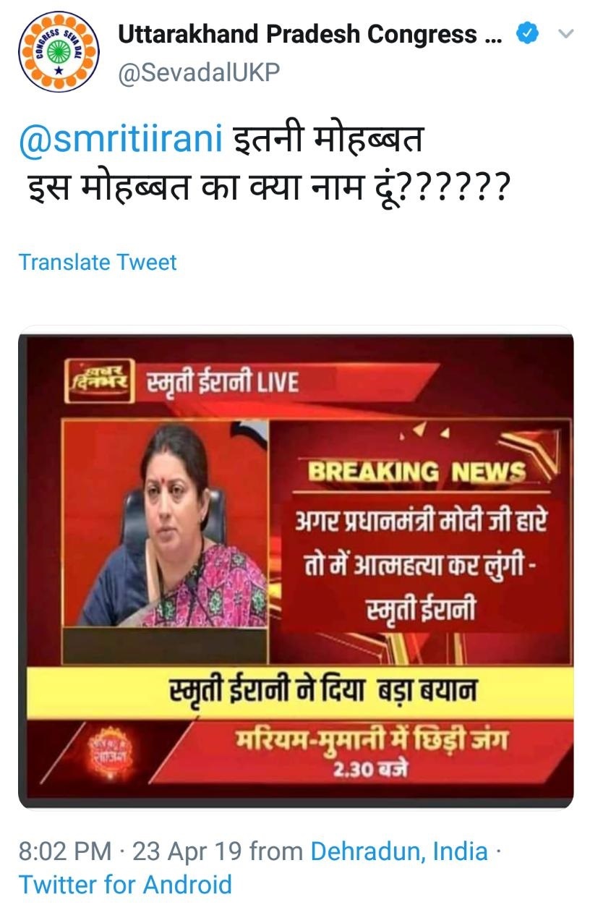590x910 pixels.
Task: Click the 23 Apr 19 date
Action: (187, 851)
